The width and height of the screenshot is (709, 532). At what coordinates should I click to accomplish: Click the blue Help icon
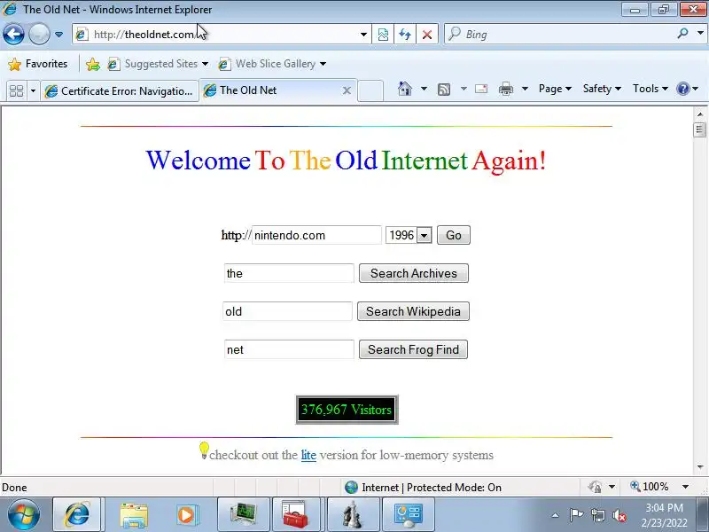tap(682, 89)
